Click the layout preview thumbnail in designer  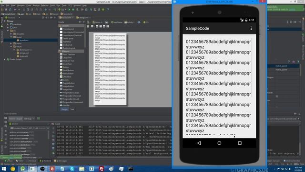click(x=110, y=69)
